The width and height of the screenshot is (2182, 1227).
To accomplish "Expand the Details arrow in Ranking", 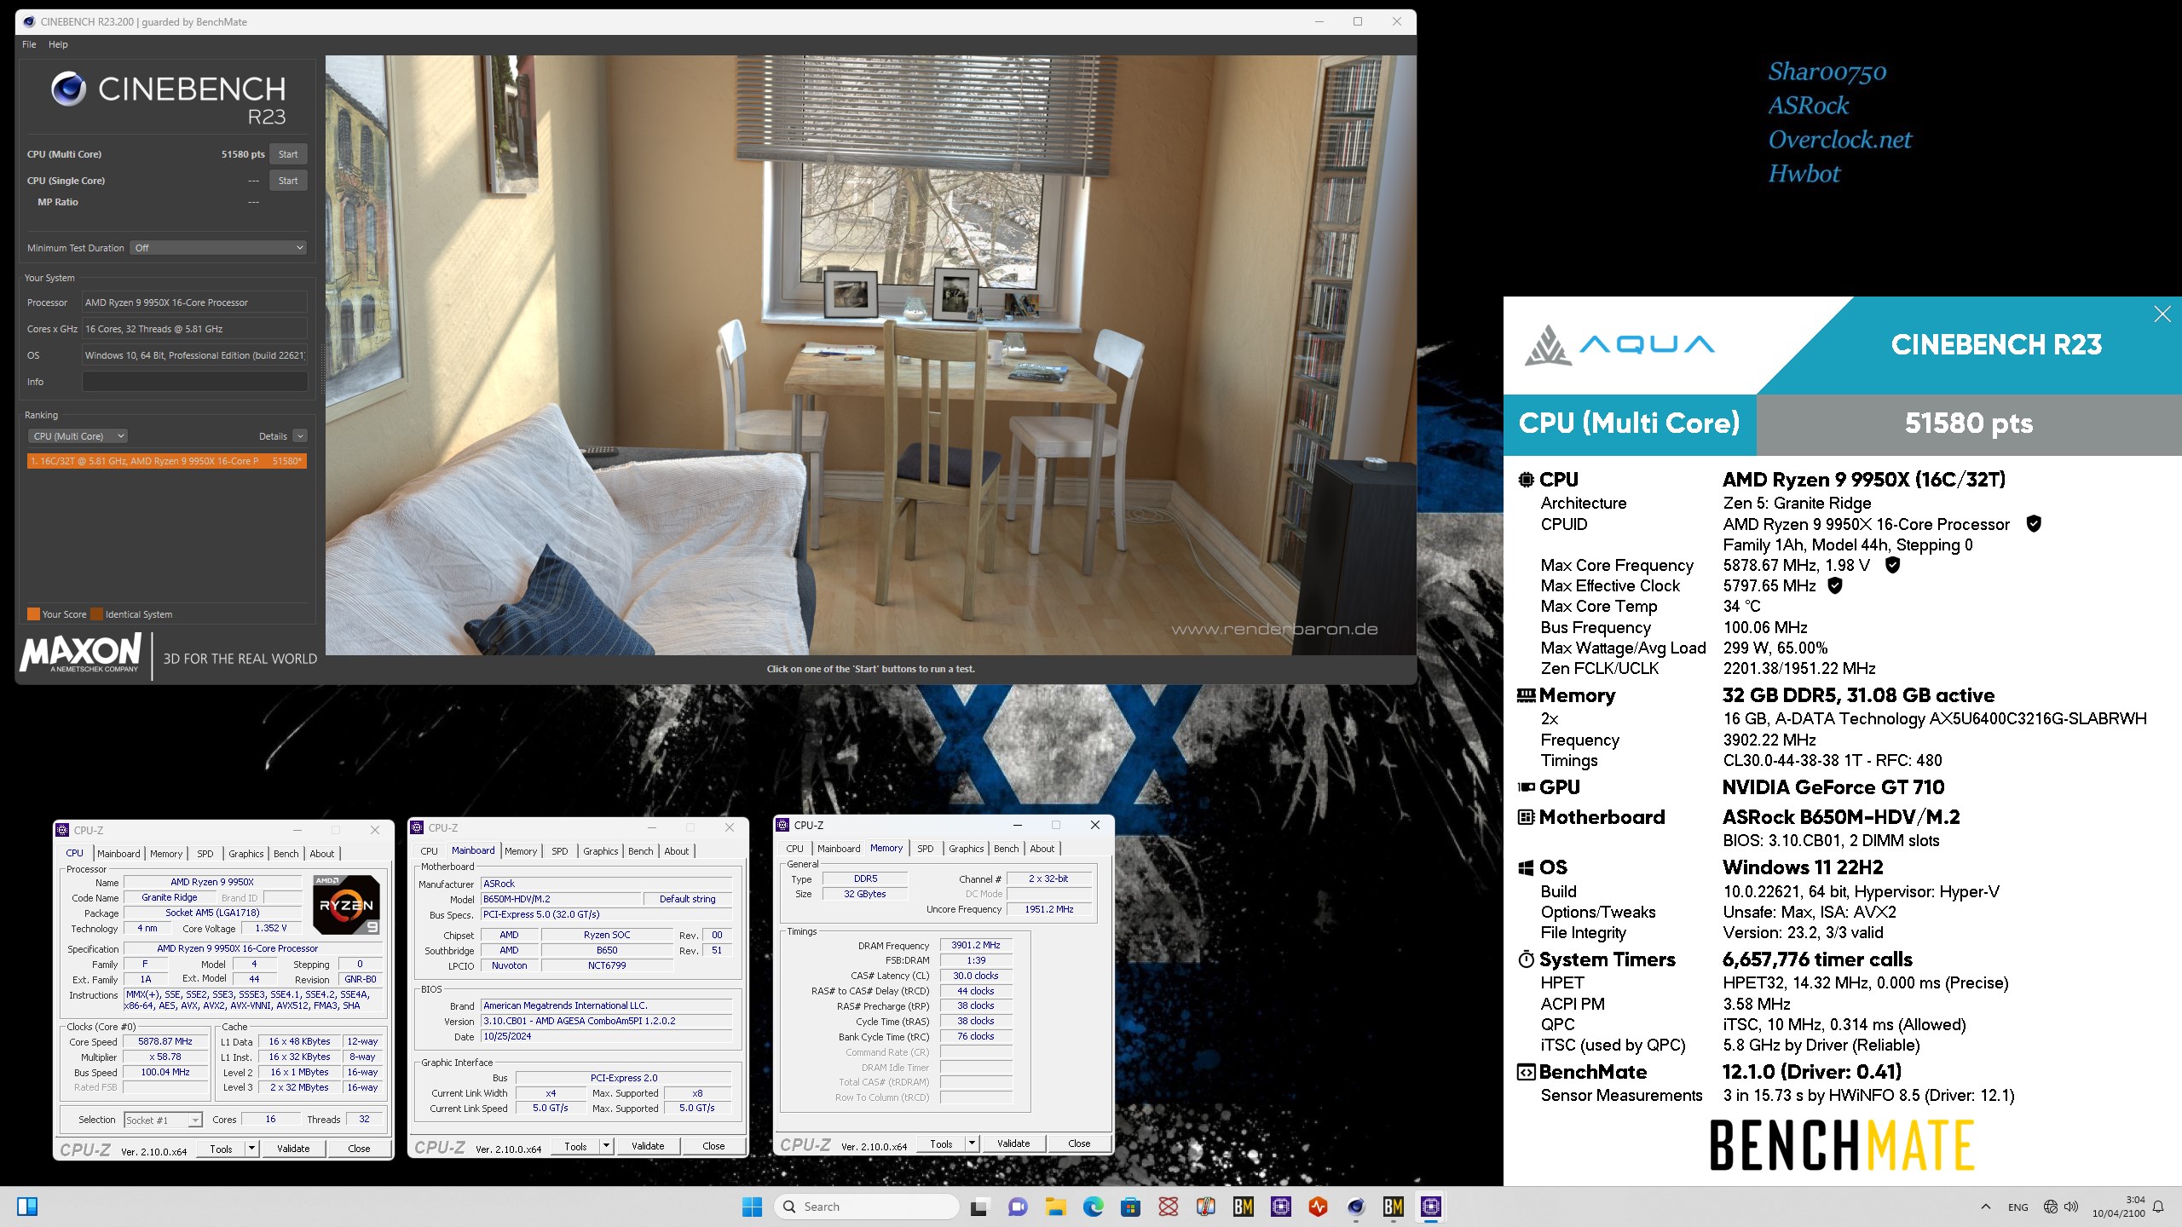I will pos(300,436).
